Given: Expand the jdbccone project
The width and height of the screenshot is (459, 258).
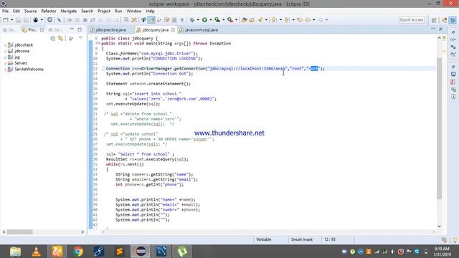Looking at the screenshot, I should click(5, 51).
